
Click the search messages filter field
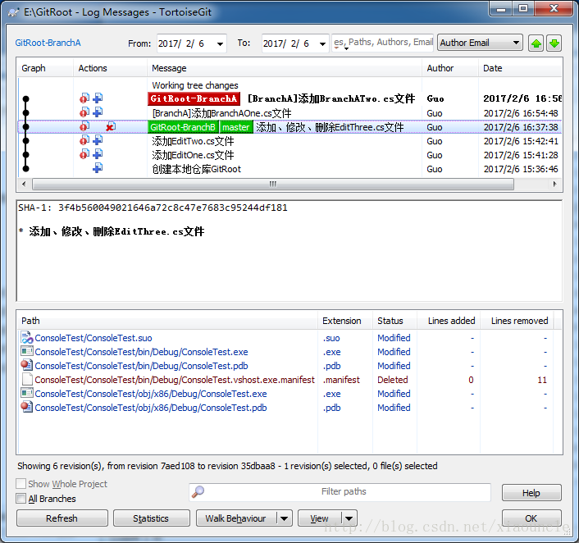click(x=383, y=43)
